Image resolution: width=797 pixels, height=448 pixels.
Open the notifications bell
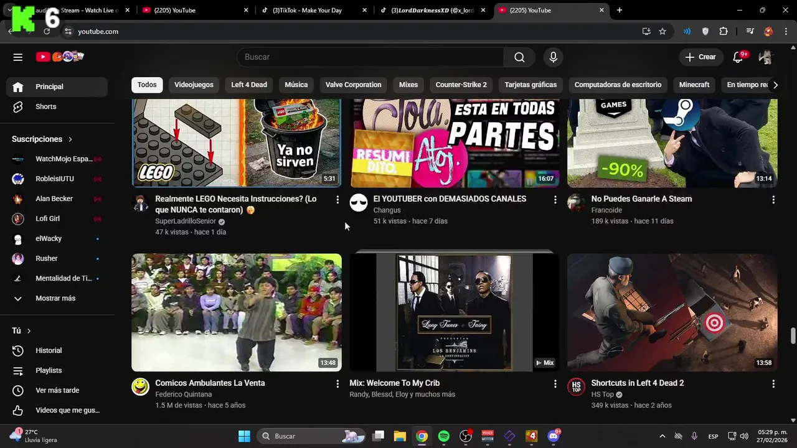point(738,57)
